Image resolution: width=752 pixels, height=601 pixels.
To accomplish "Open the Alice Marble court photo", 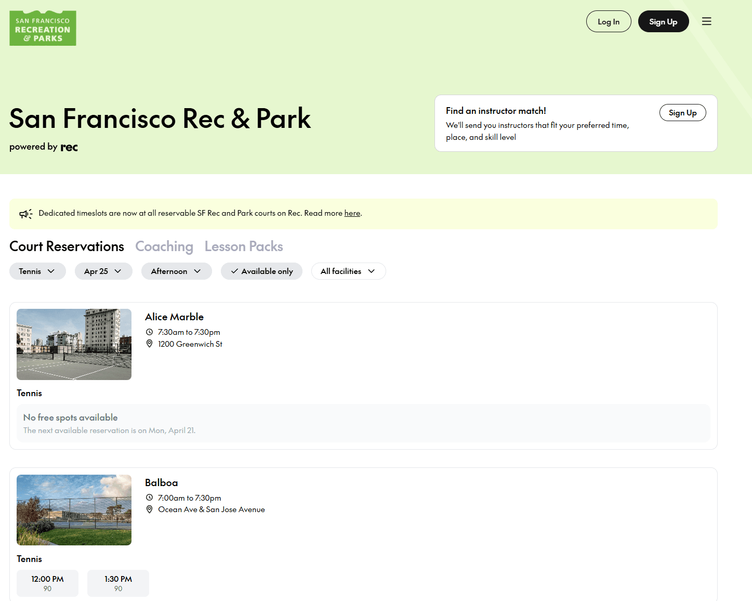I will 74,344.
